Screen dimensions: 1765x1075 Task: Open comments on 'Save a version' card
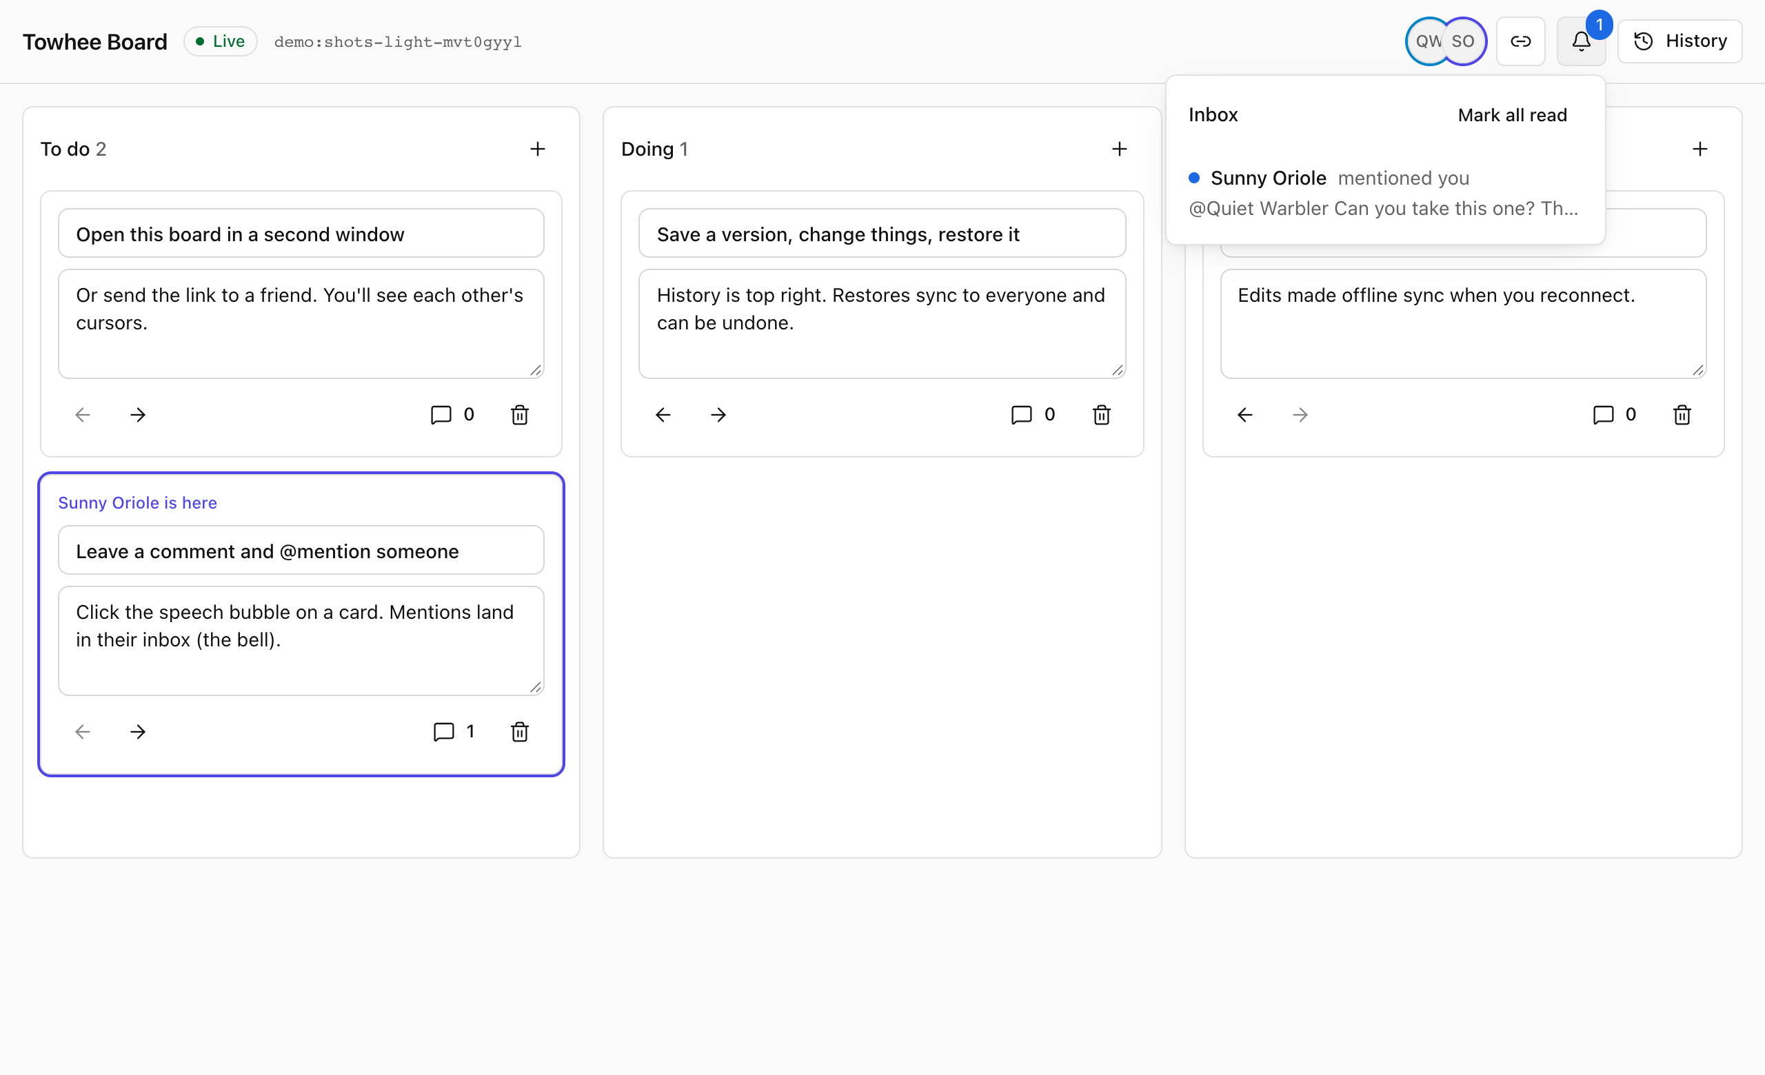point(1033,415)
